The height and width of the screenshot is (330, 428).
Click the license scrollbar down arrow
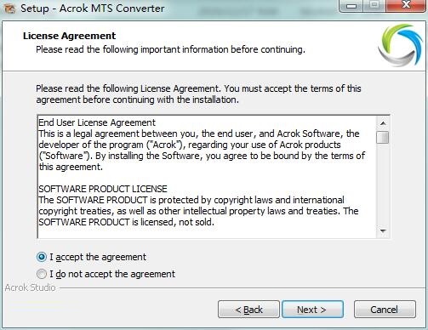[383, 231]
